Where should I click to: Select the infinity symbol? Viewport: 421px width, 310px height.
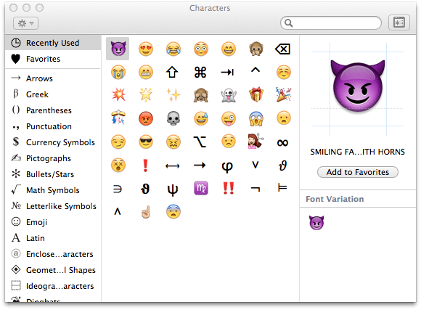(283, 142)
